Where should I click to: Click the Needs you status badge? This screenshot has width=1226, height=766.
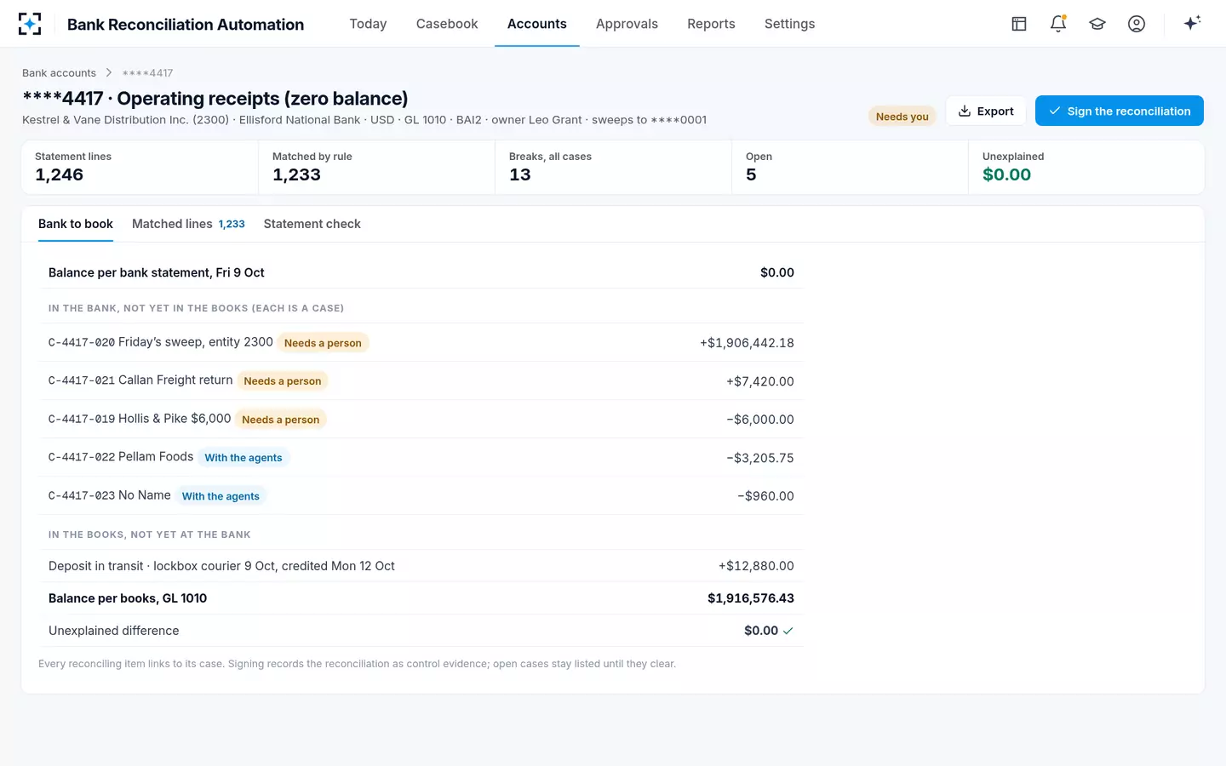902,117
